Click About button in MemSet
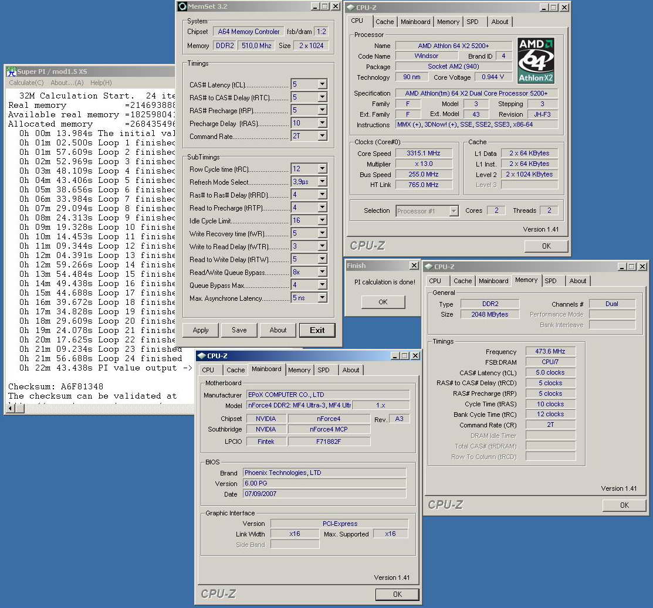This screenshot has width=653, height=608. point(278,330)
